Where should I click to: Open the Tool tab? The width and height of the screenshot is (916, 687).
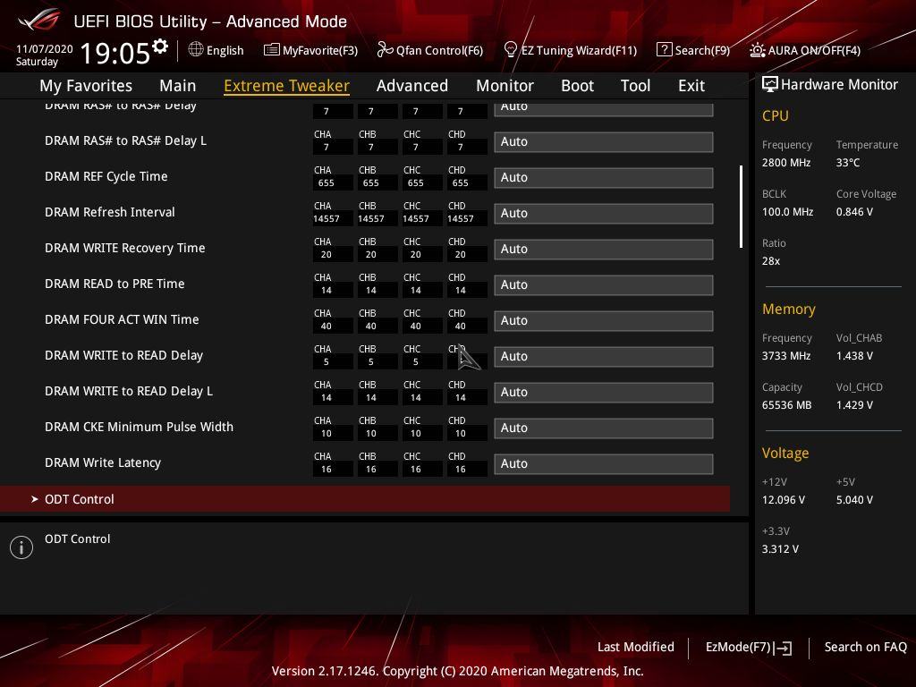point(635,86)
